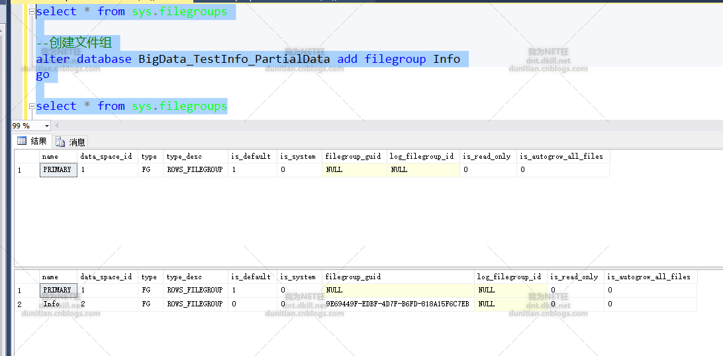Switch to the 消息 messages tab
Image resolution: width=723 pixels, height=356 pixels.
(x=70, y=142)
